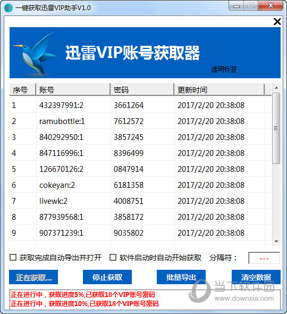Click the hummingbird logo in banner
This screenshot has height=314, width=287.
36,53
